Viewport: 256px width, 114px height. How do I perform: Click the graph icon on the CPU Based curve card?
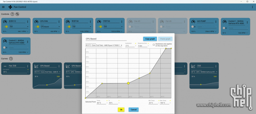(x=36, y=66)
